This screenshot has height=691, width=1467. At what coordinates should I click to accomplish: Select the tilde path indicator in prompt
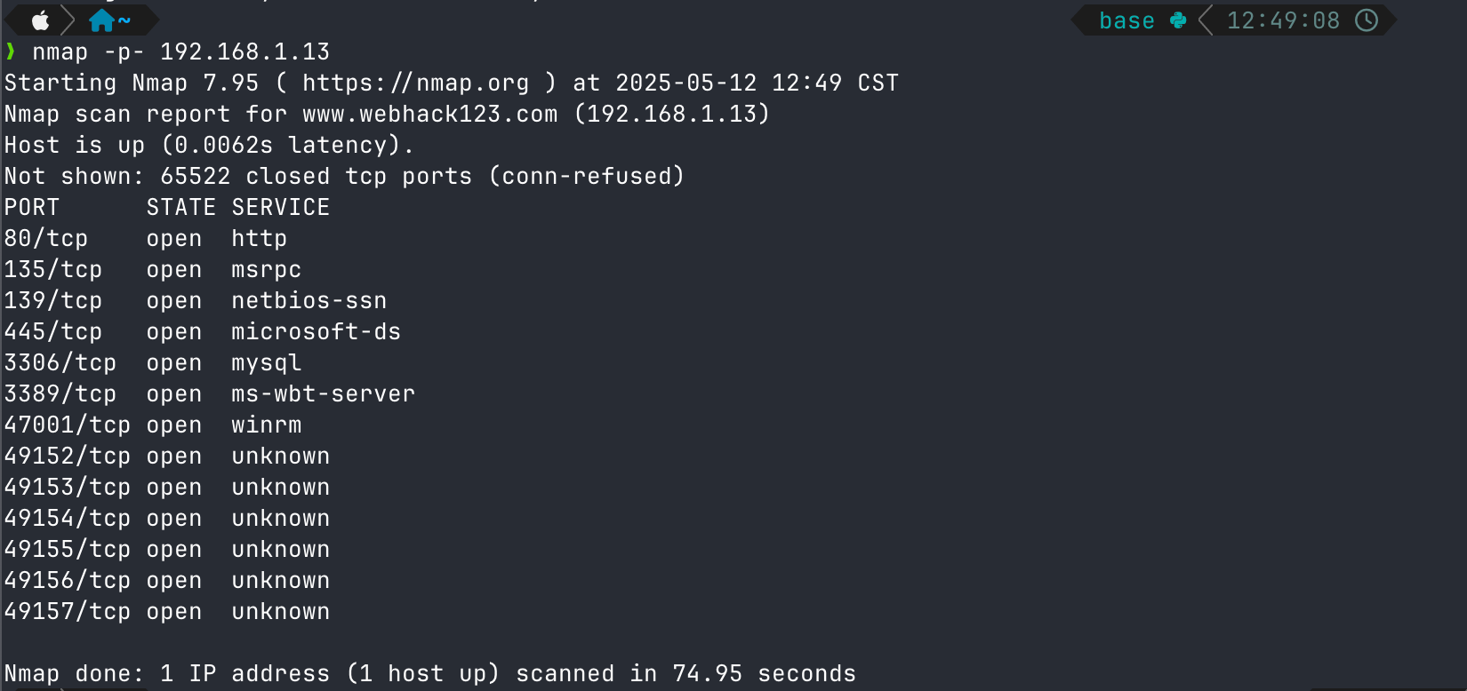[x=124, y=20]
